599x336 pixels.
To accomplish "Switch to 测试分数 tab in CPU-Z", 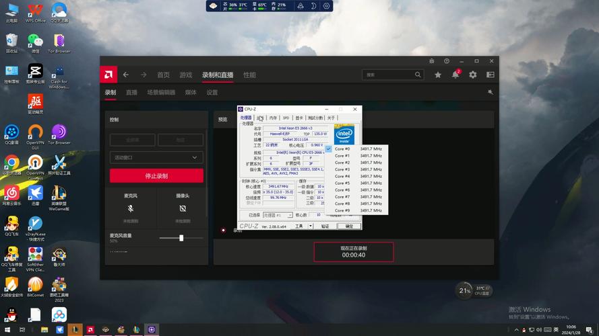I will click(315, 118).
